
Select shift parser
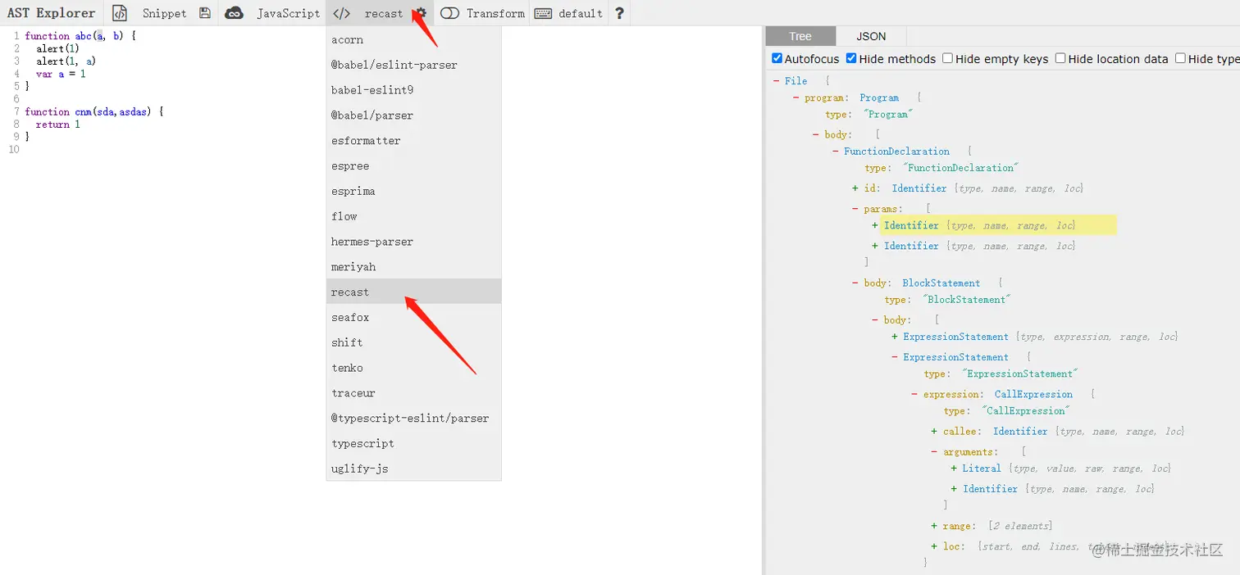[x=413, y=342]
